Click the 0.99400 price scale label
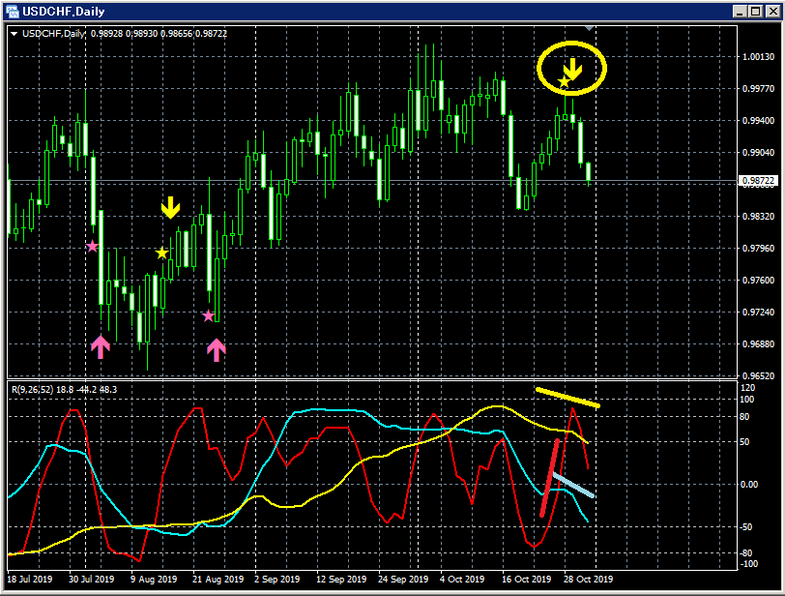 758,121
